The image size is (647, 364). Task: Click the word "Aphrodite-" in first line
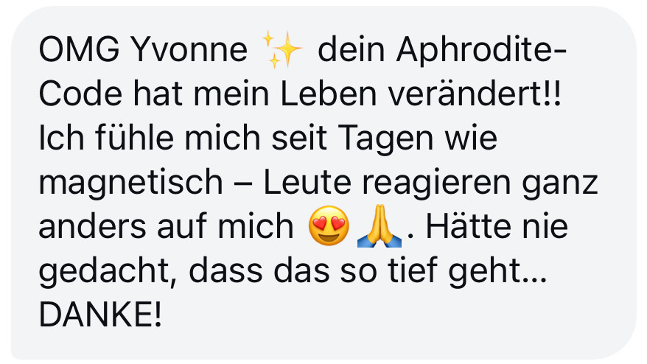[481, 50]
